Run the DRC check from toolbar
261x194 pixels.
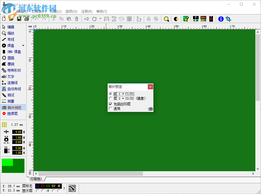204,19
